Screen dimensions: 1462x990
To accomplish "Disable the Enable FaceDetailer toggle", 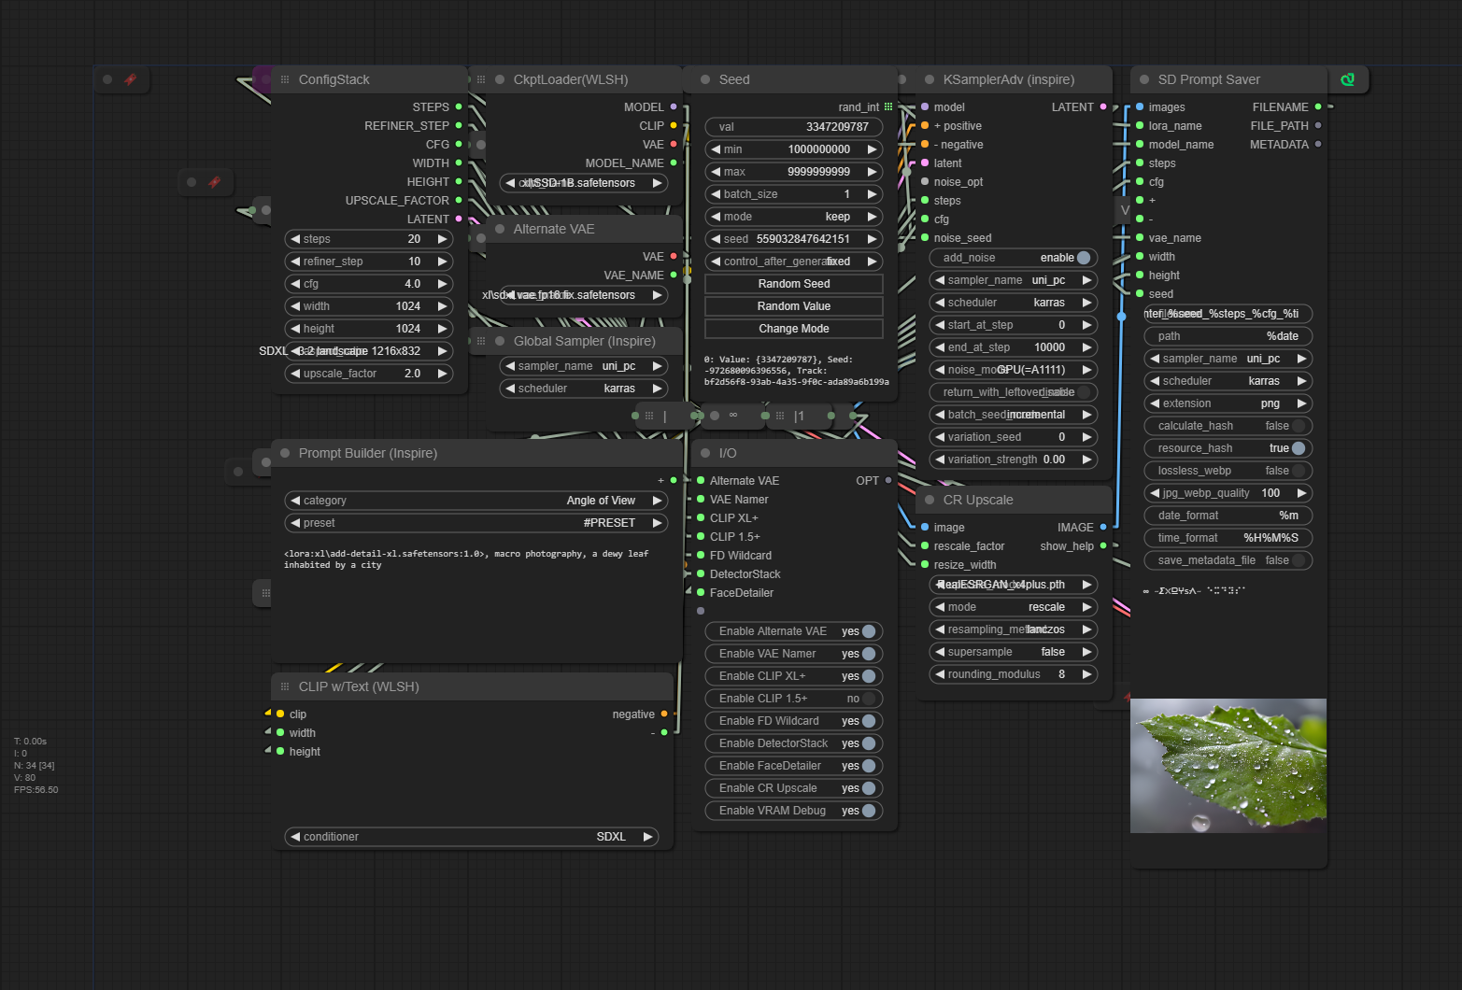I will point(868,766).
